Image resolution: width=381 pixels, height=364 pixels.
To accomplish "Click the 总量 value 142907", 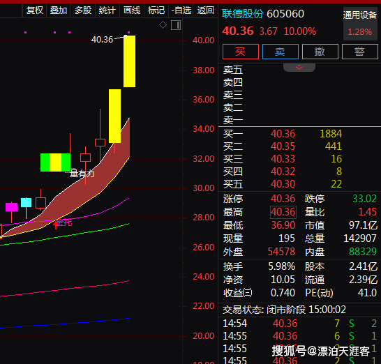I will pyautogui.click(x=360, y=238).
